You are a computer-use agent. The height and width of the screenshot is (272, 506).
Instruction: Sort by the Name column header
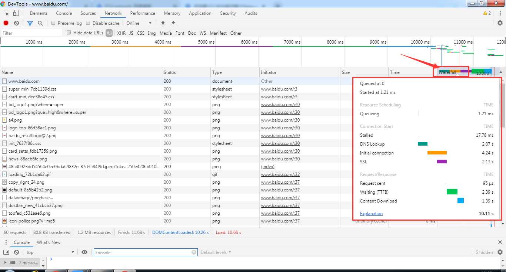click(81, 72)
